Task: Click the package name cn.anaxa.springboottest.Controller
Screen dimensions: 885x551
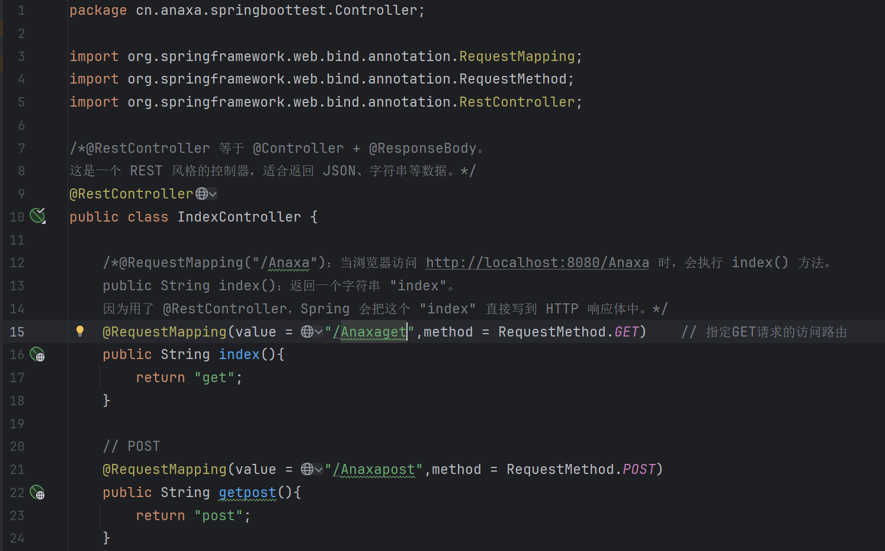Action: [277, 10]
